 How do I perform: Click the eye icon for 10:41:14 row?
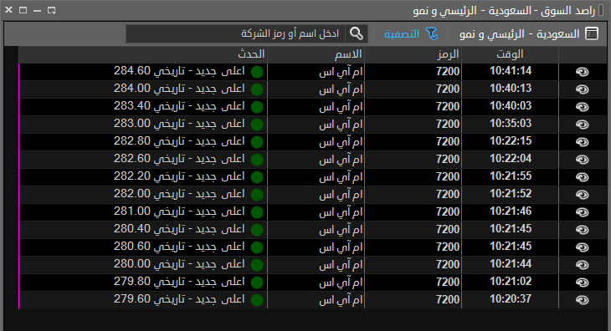[x=583, y=72]
